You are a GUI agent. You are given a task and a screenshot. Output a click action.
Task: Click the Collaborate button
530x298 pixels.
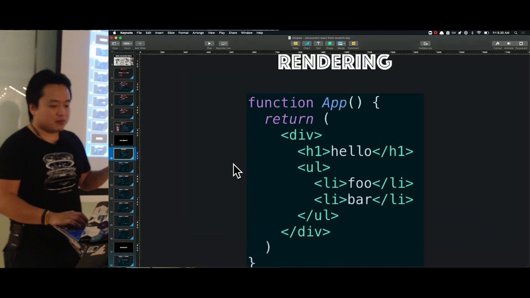[x=425, y=43]
